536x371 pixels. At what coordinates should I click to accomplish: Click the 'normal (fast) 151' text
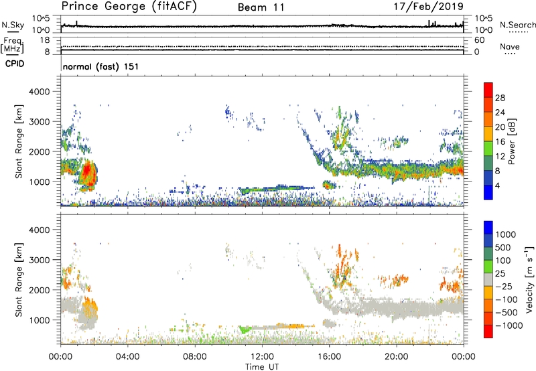coord(101,66)
